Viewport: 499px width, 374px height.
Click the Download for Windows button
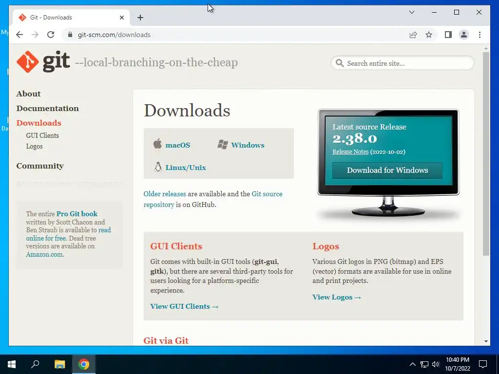point(387,170)
